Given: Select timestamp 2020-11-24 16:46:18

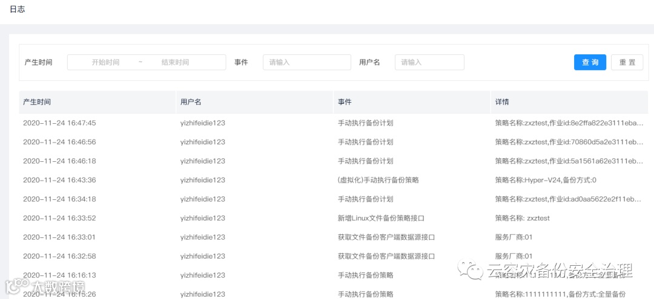Looking at the screenshot, I should pyautogui.click(x=59, y=161).
